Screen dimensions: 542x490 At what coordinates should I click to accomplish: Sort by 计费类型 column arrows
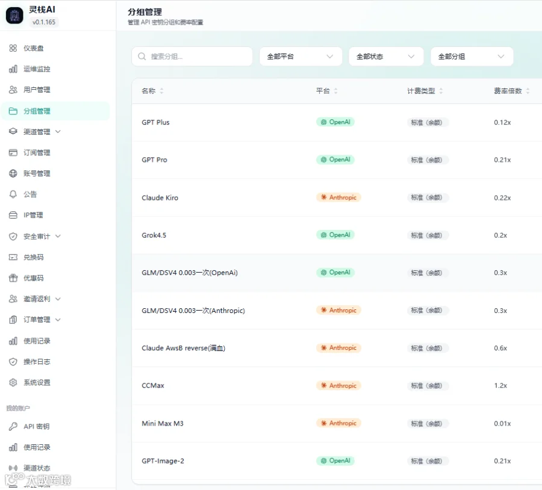pos(441,91)
